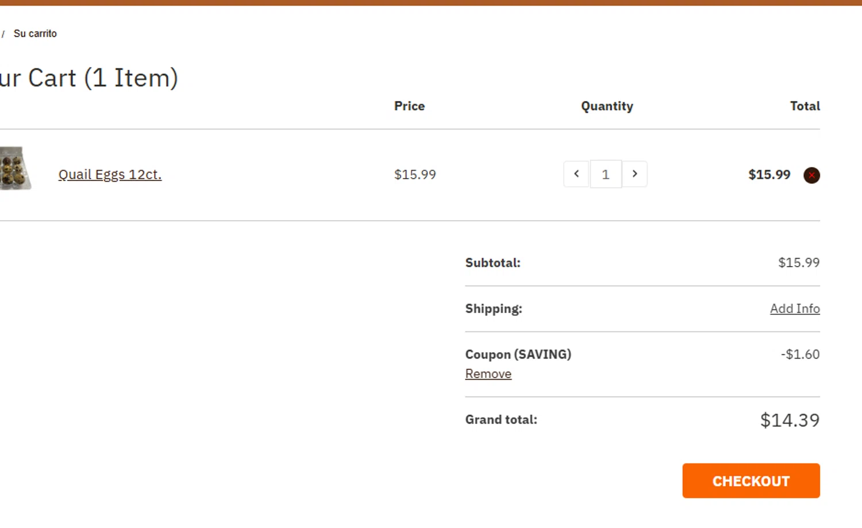Select the Subtotal amount $15.99

pos(799,263)
